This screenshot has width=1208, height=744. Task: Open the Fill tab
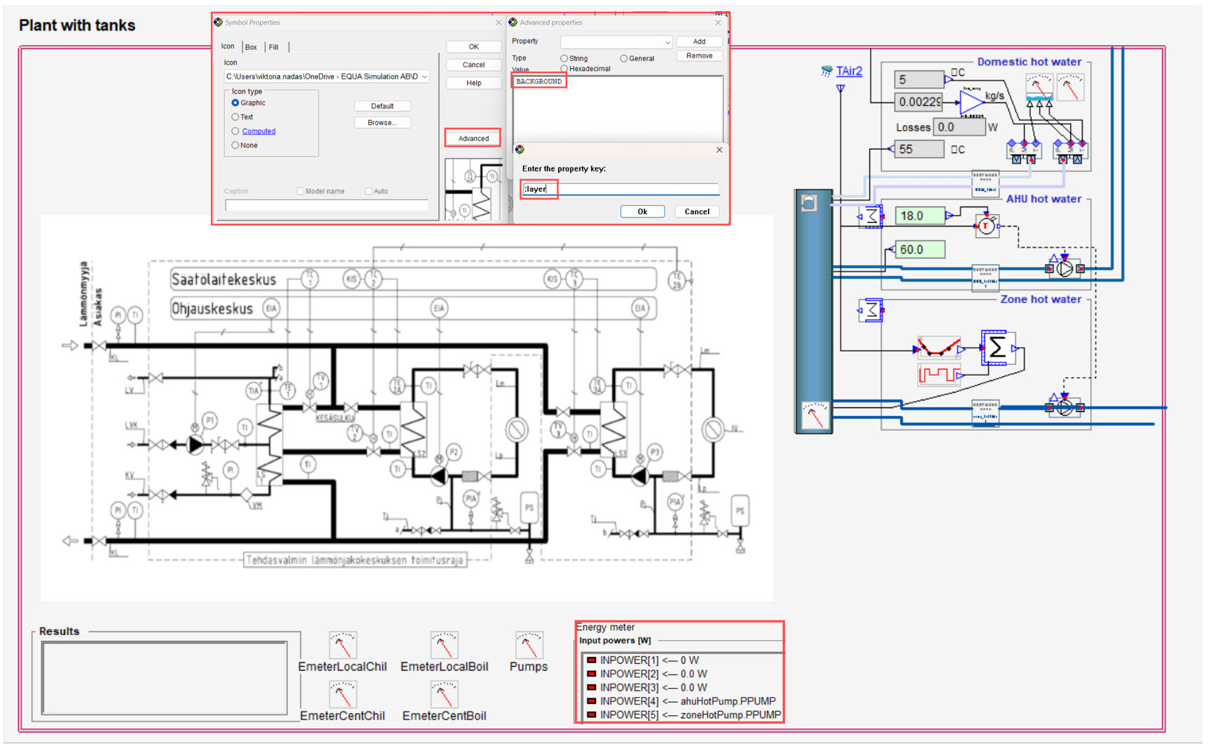click(x=273, y=47)
